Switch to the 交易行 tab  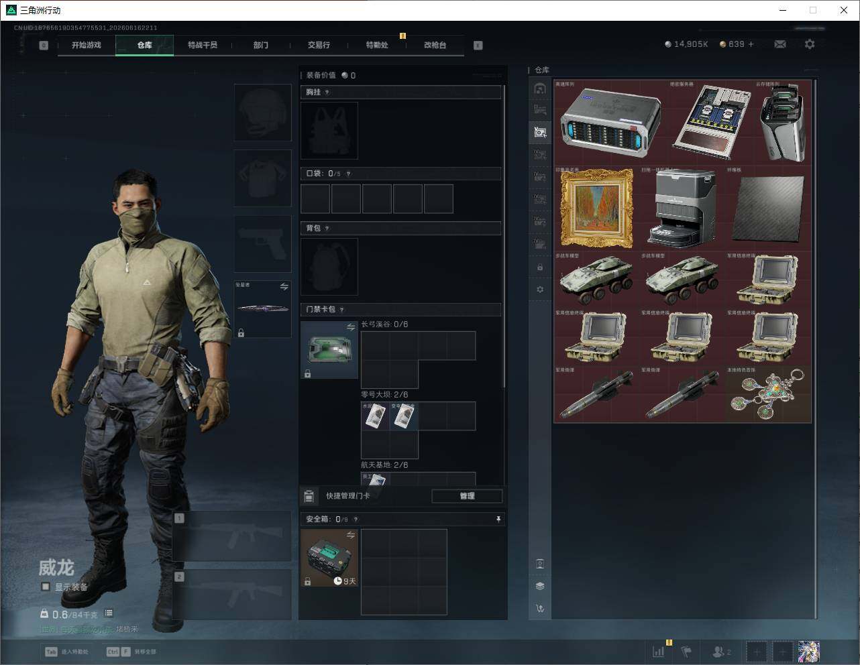(x=319, y=45)
